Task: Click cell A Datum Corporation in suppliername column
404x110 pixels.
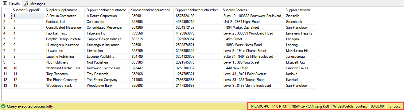Action: click(64, 16)
